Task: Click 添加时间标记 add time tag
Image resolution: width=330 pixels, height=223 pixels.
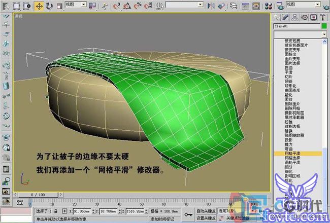Action: point(162,219)
